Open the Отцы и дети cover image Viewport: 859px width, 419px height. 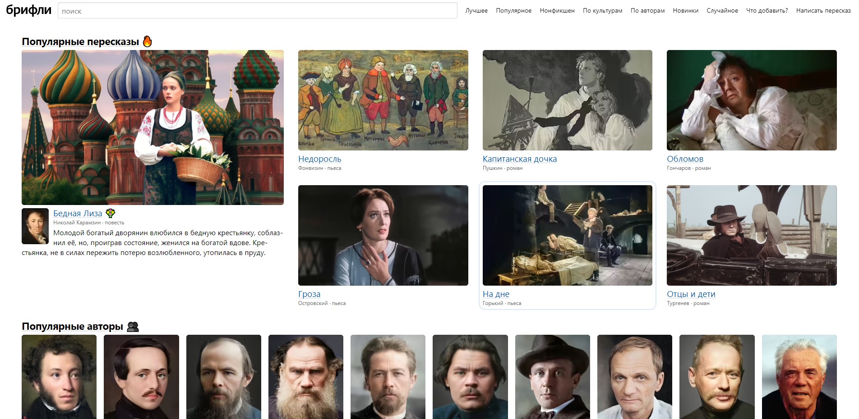click(x=752, y=235)
